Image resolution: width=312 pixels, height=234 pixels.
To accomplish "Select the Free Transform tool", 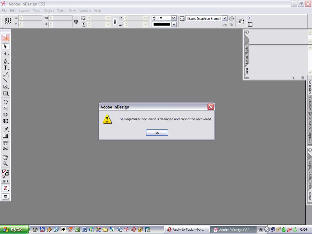I will (x=5, y=121).
